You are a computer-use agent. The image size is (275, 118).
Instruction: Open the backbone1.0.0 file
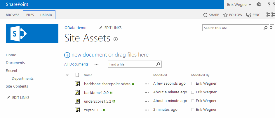click(96, 92)
